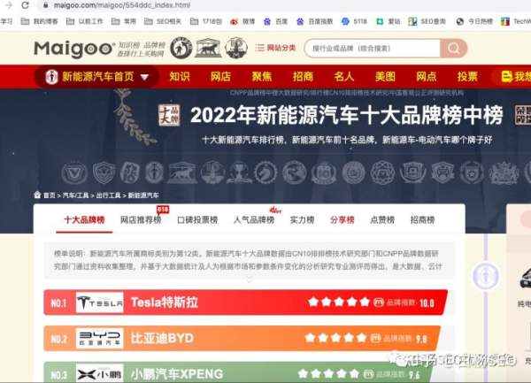This screenshot has height=383, width=531.
Task: Open the 比亚迪BYD brand entry
Action: point(162,338)
